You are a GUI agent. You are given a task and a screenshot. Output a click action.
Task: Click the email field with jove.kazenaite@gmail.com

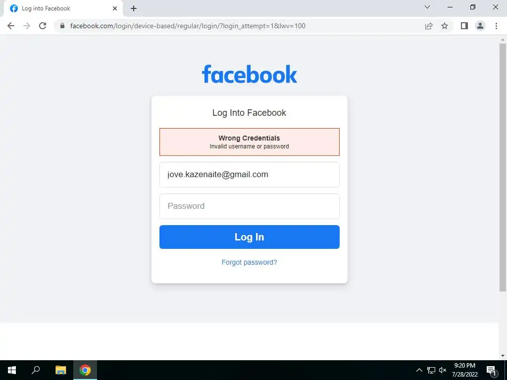coord(250,175)
